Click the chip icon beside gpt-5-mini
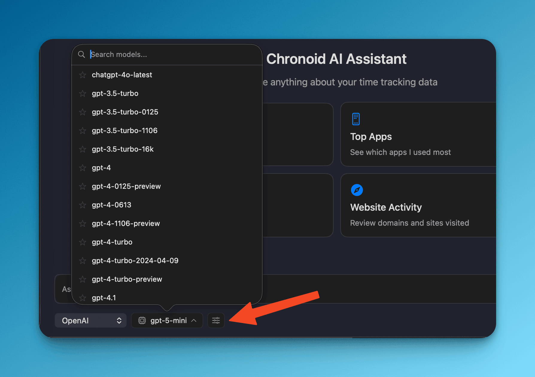 pos(142,320)
